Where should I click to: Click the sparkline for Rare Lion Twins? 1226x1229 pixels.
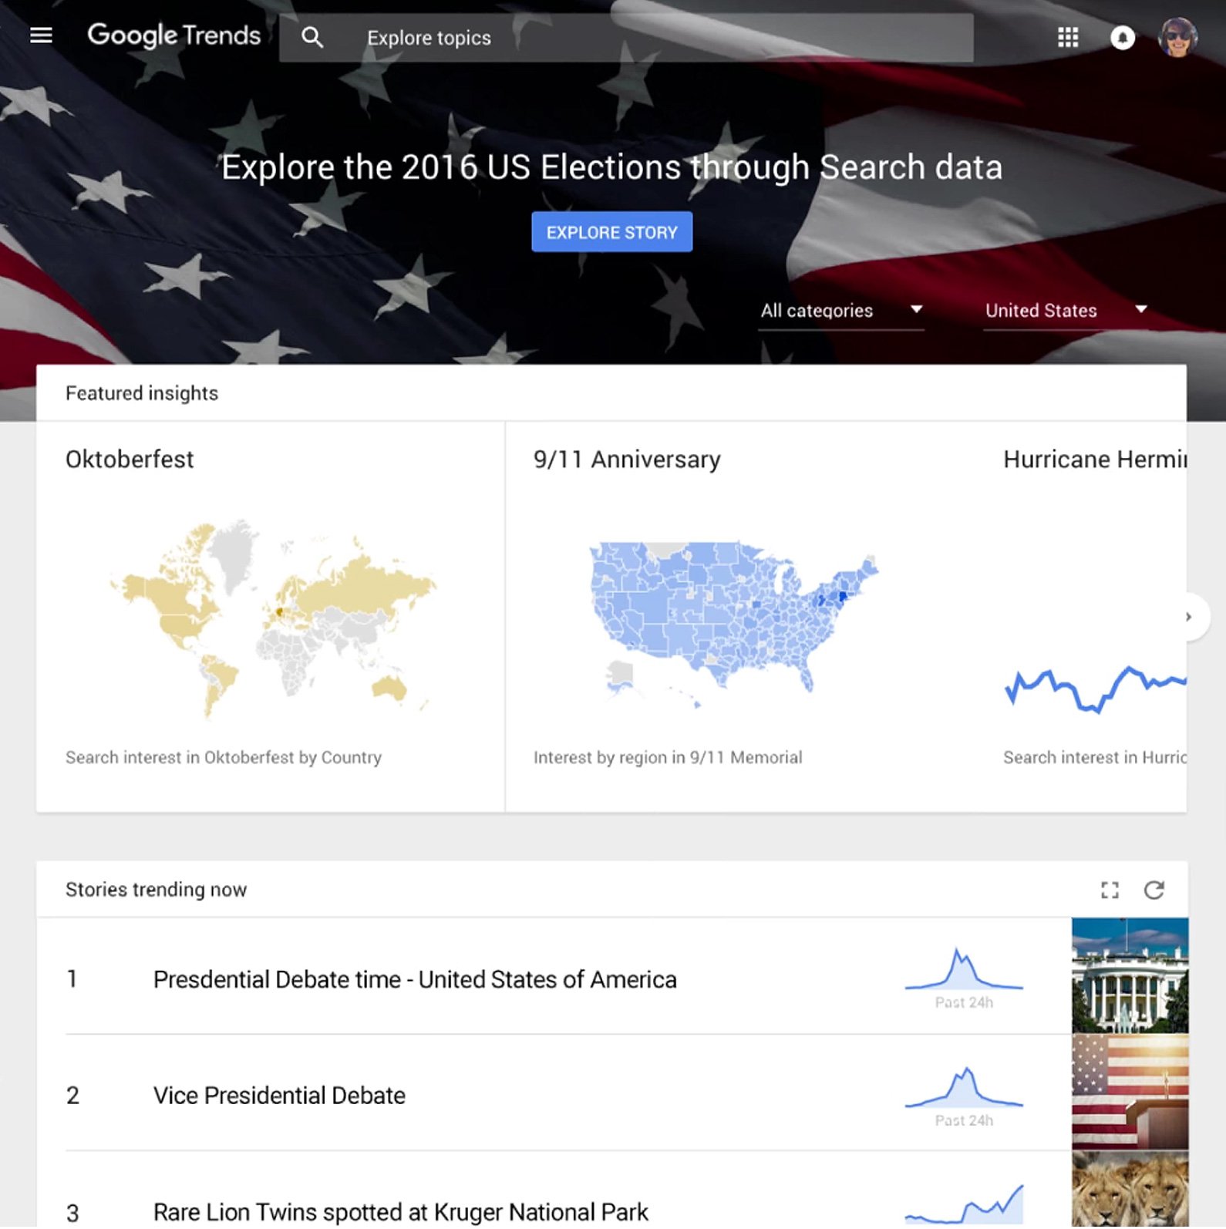click(x=964, y=1205)
